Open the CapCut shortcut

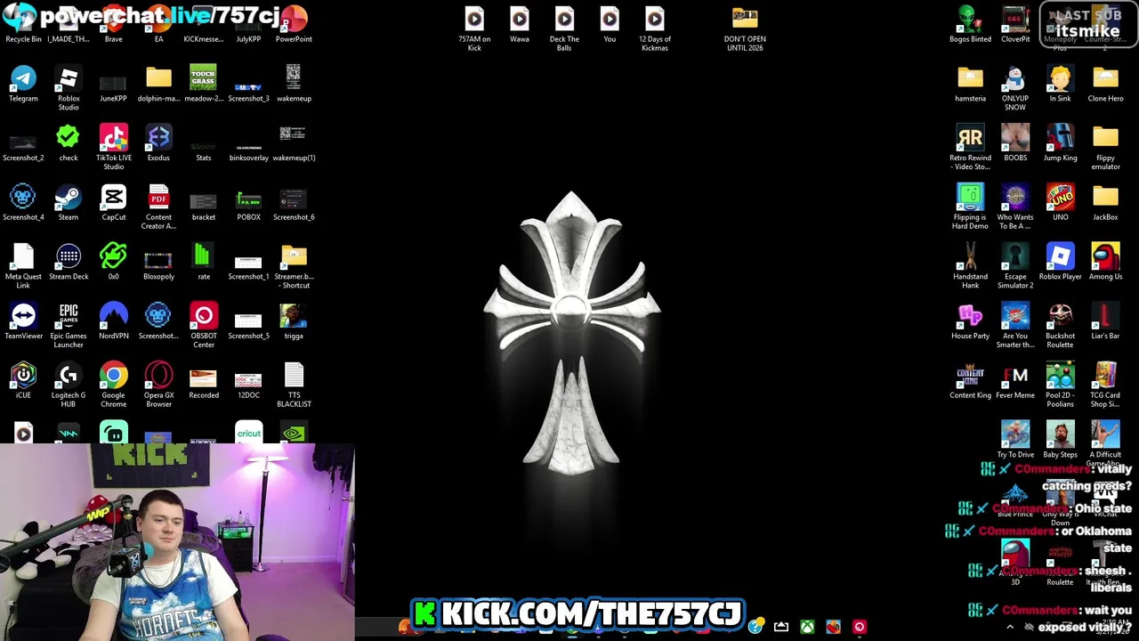(113, 202)
